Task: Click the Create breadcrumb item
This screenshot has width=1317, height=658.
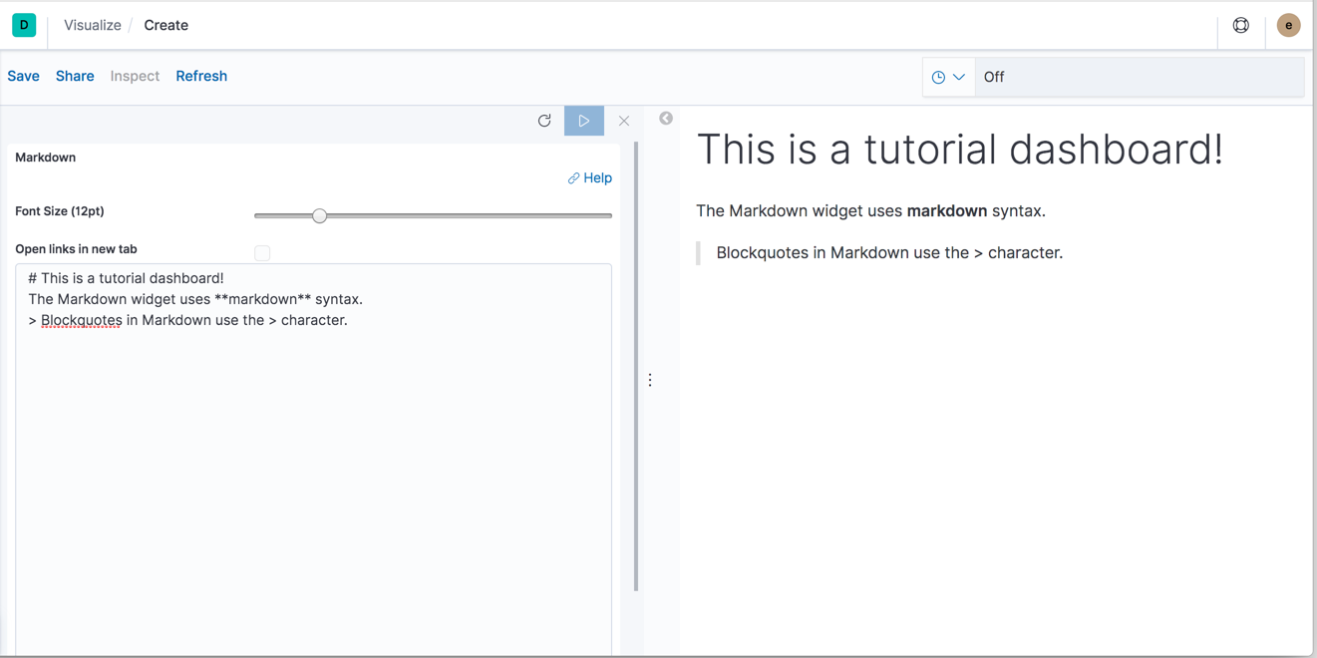Action: 165,25
